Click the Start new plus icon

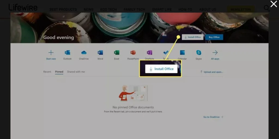pyautogui.click(x=51, y=53)
